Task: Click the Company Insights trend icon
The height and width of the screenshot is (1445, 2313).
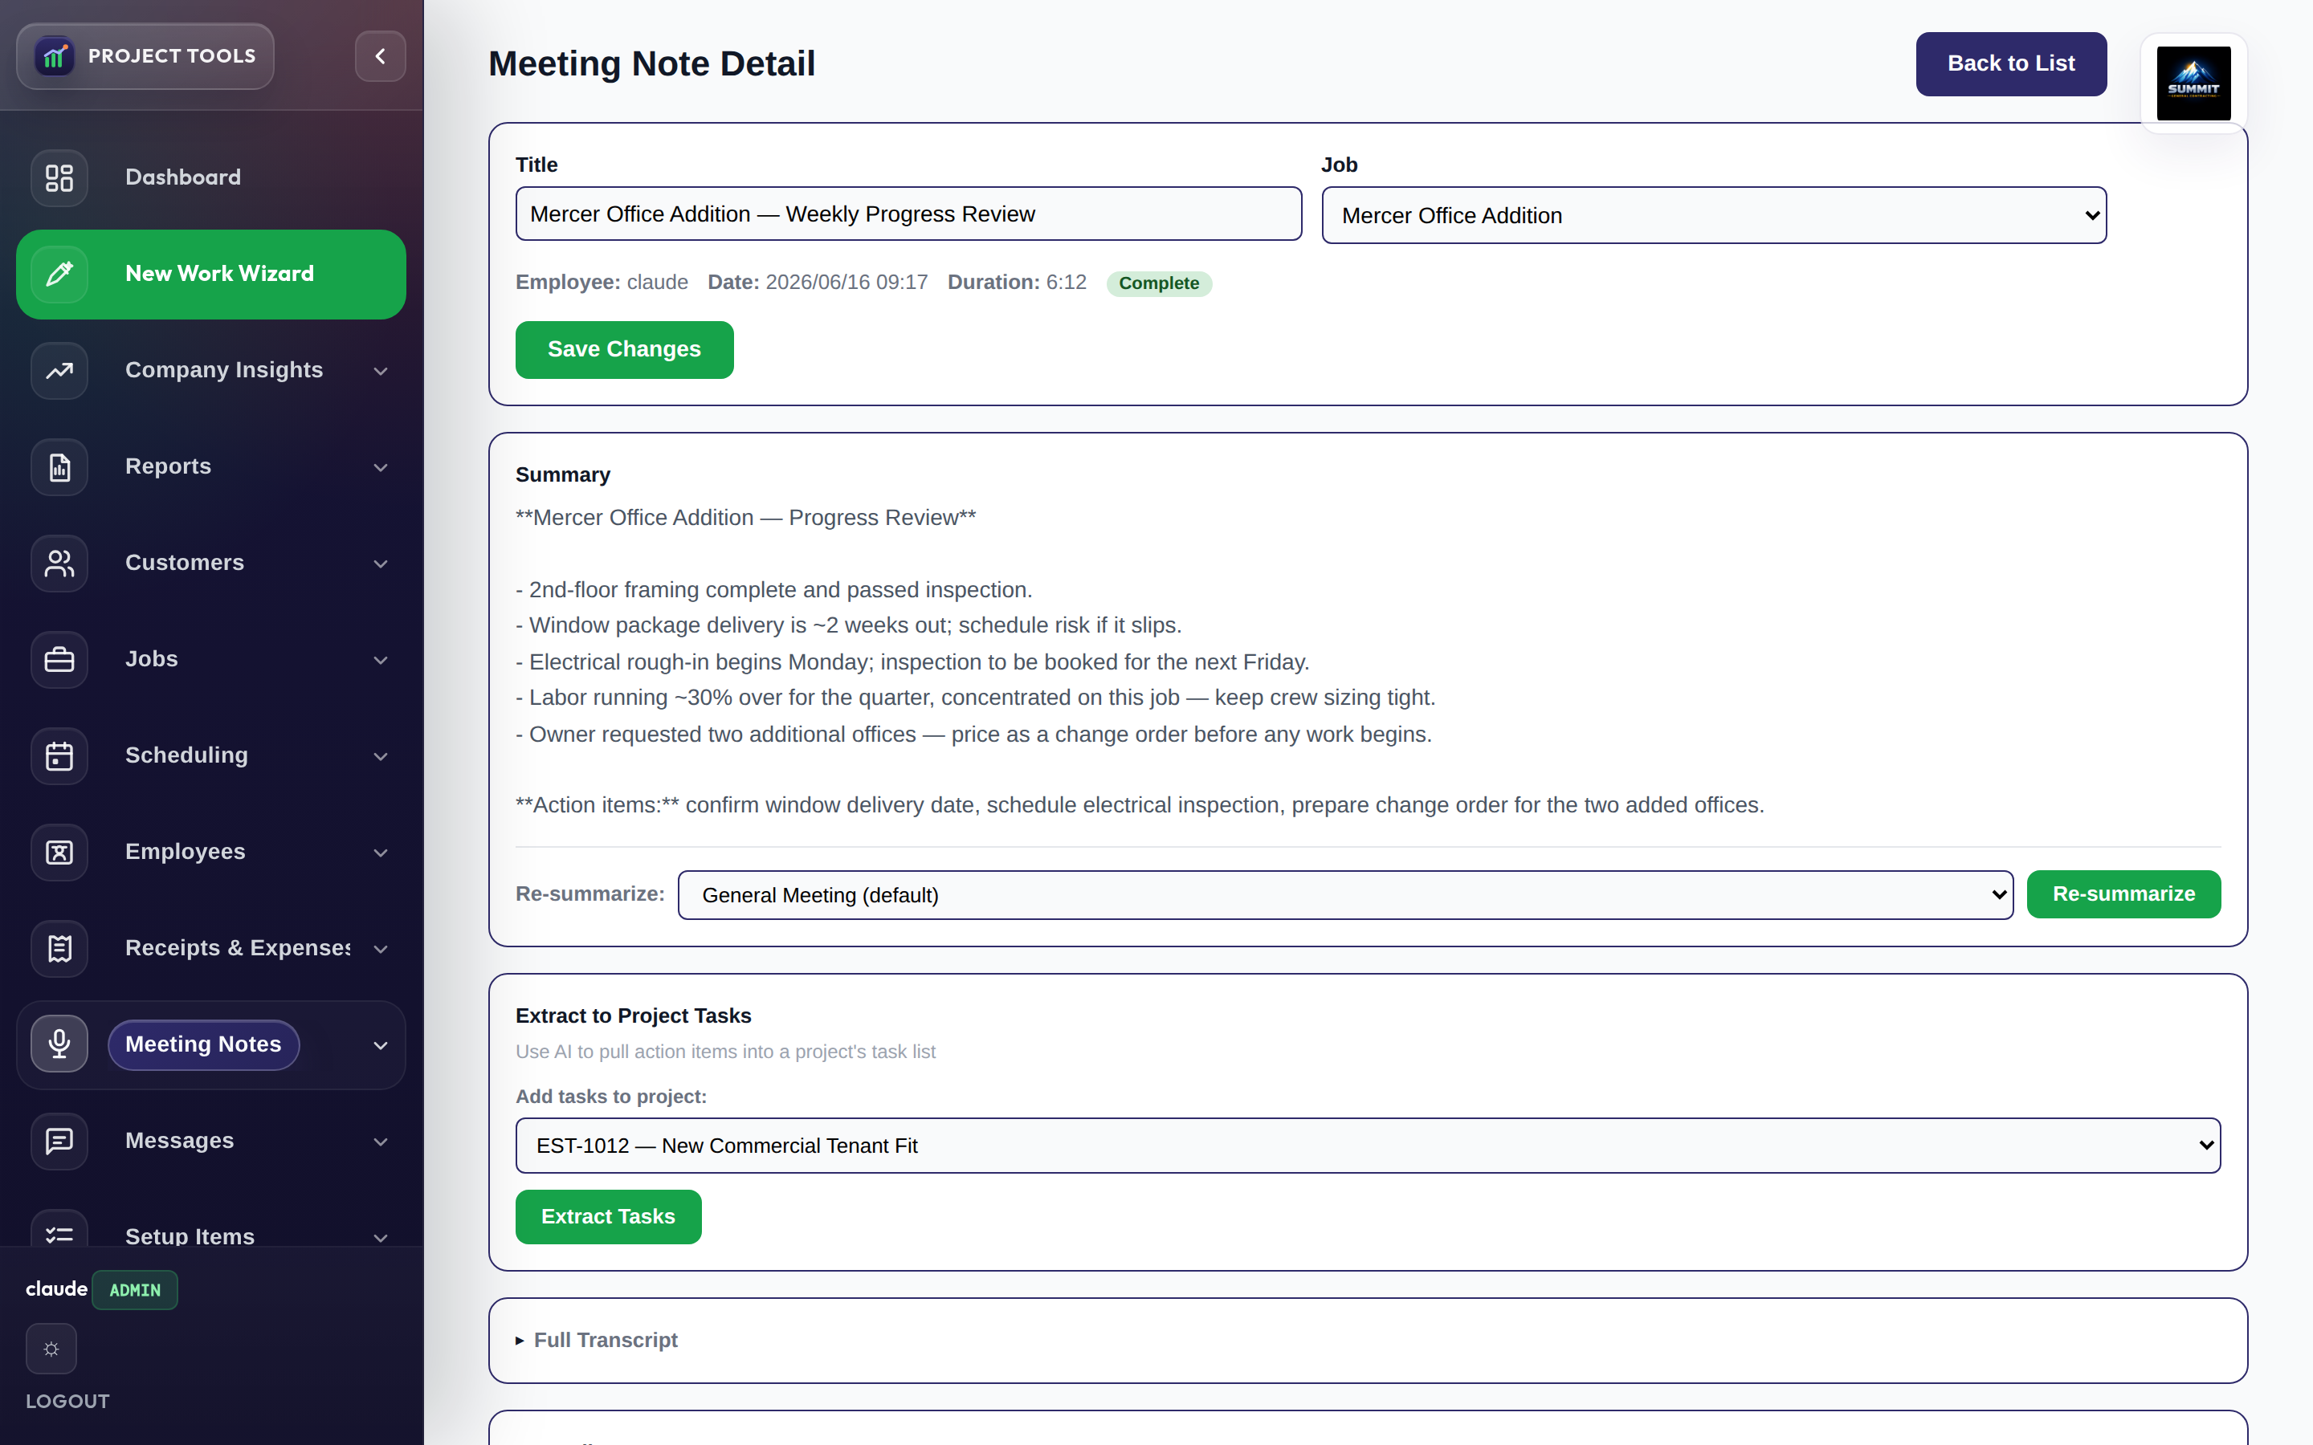Action: [x=59, y=371]
